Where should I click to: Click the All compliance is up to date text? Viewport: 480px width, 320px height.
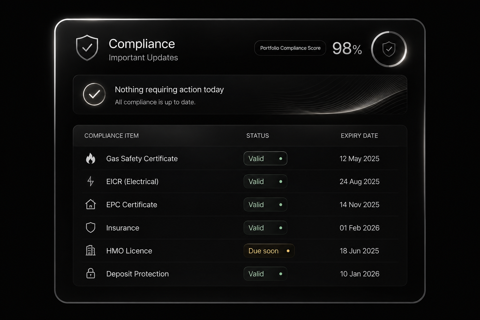155,102
